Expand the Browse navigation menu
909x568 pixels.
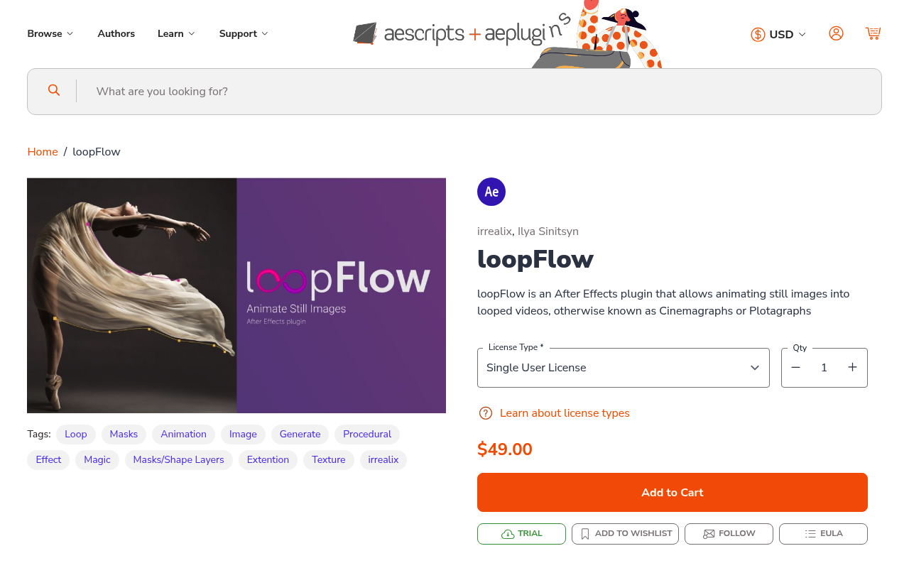pyautogui.click(x=50, y=33)
